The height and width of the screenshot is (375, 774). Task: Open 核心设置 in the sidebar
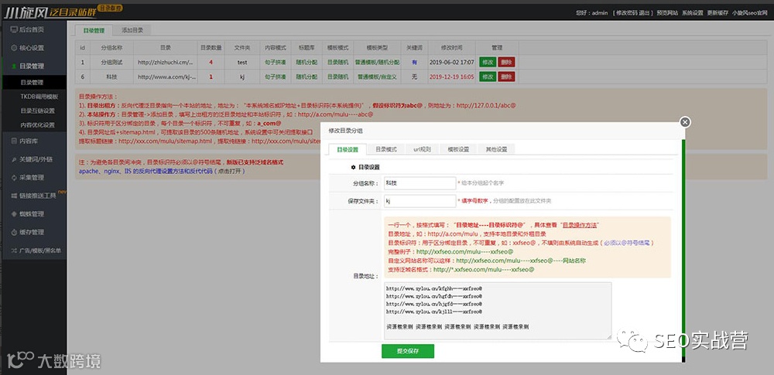(33, 48)
